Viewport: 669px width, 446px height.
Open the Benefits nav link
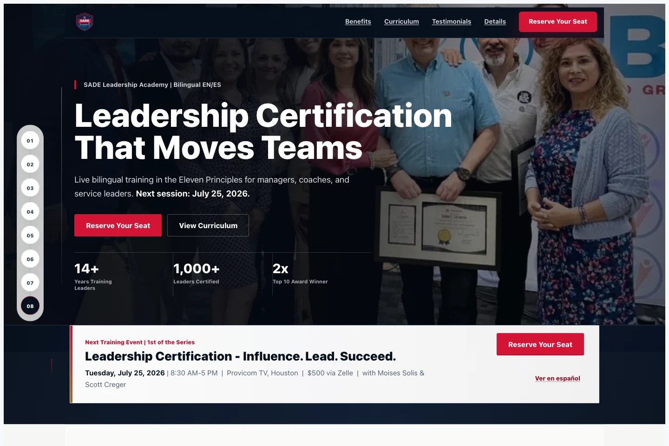[358, 21]
